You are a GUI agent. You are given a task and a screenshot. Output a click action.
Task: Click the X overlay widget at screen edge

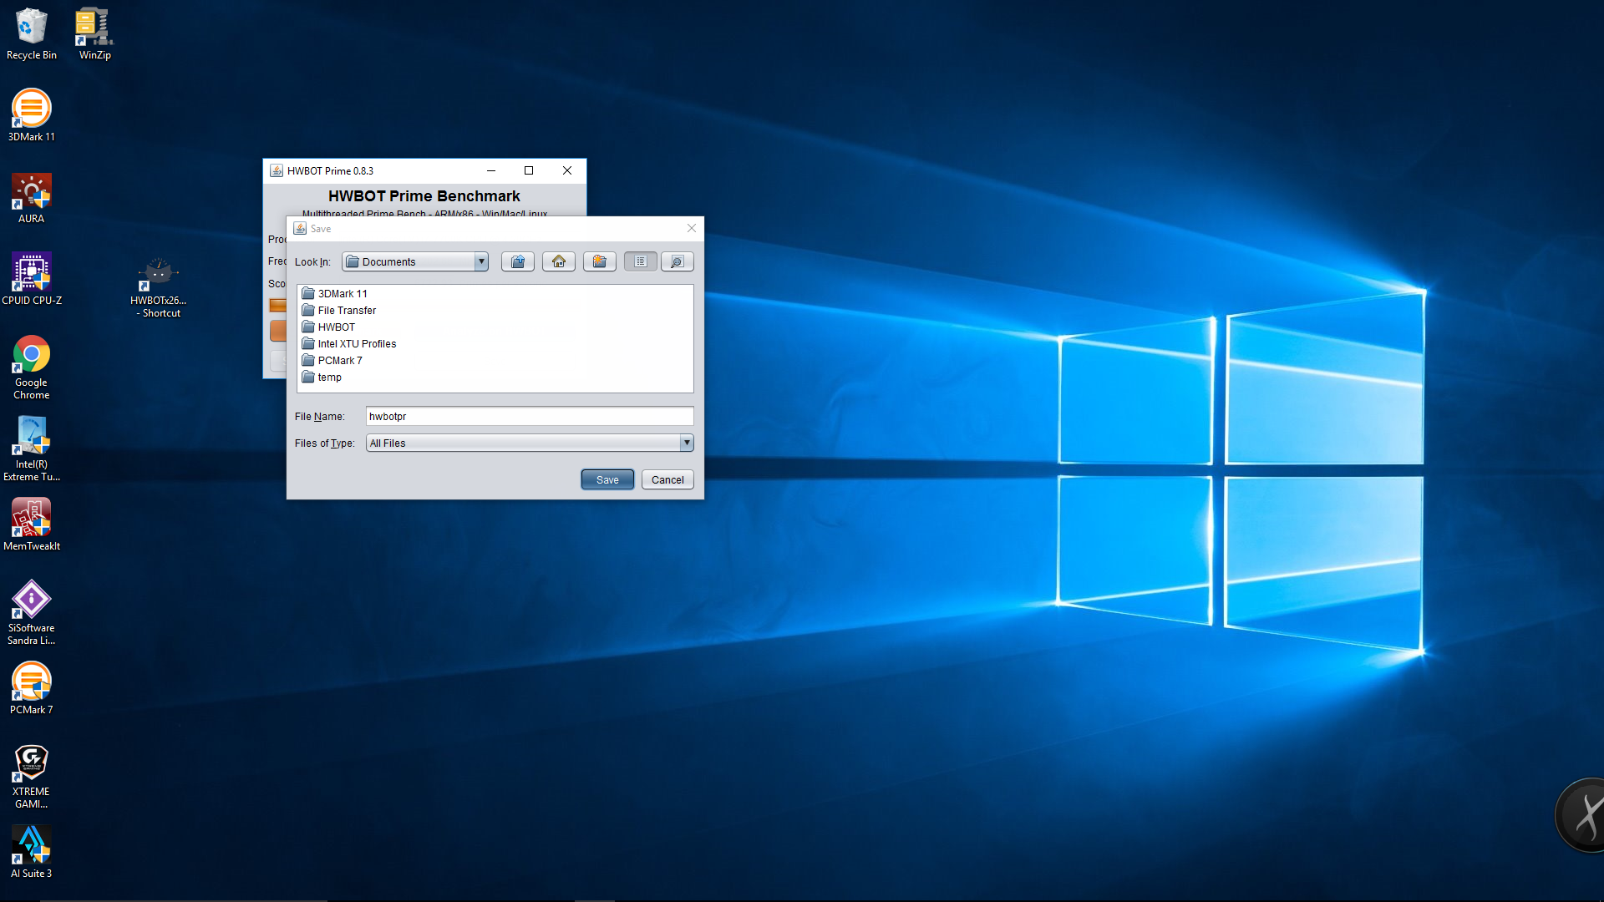(1581, 815)
